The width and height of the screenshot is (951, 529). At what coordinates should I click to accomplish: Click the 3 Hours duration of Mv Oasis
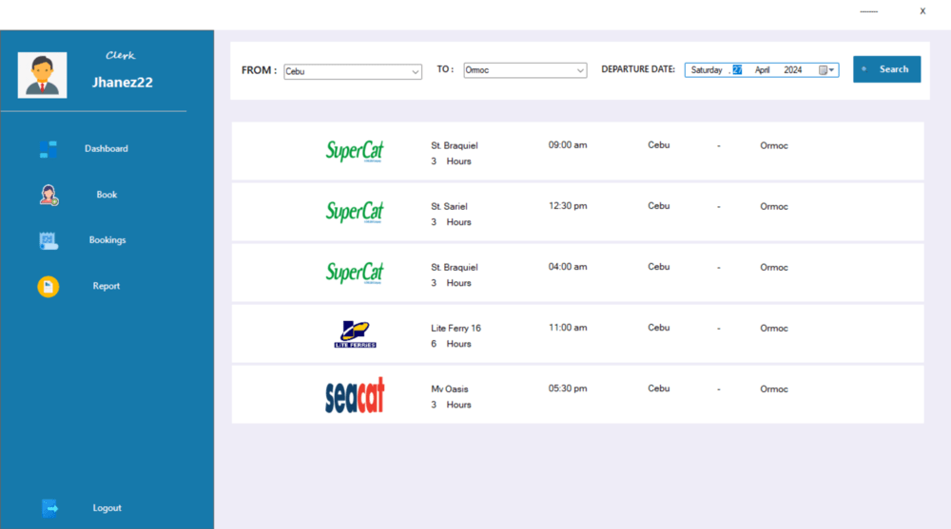451,405
